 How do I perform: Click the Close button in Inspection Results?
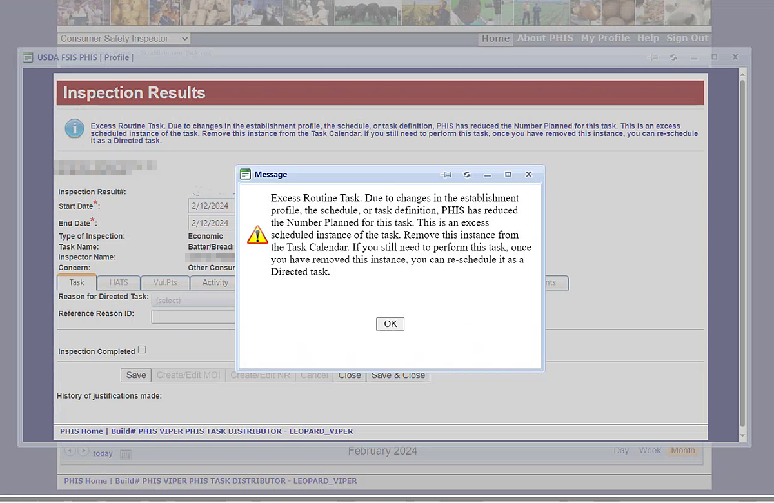pos(350,375)
